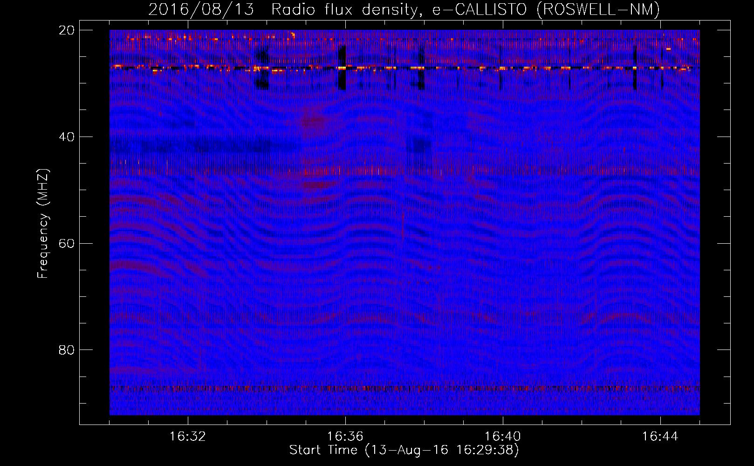Click the 'Start Time (13-Aug-16 16:29:38)' label
This screenshot has height=466, width=754.
pyautogui.click(x=404, y=450)
